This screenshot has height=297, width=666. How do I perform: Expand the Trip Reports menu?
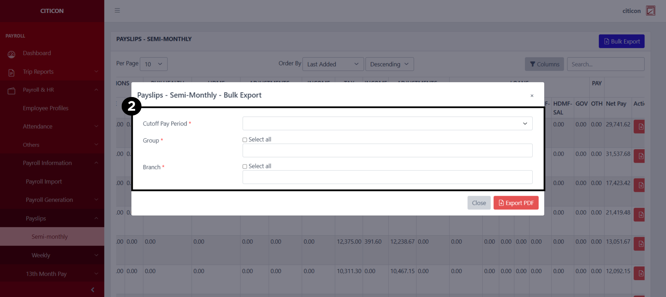(x=52, y=72)
